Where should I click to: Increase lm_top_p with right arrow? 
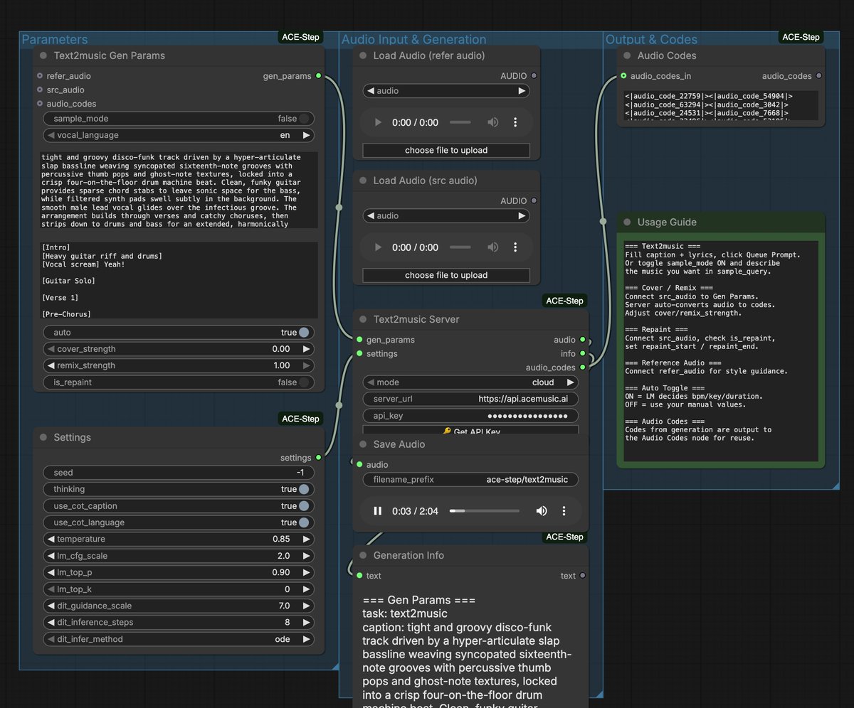click(307, 572)
